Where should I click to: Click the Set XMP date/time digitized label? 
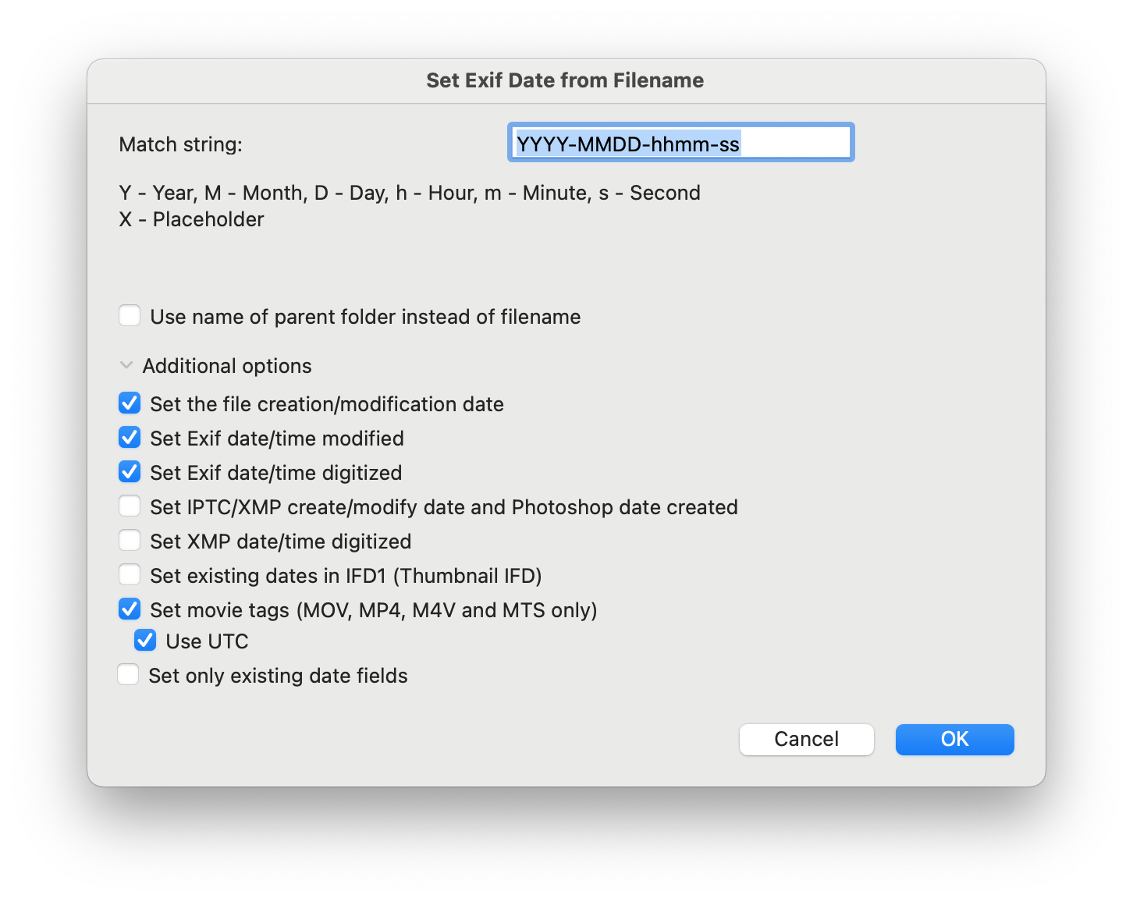pyautogui.click(x=280, y=542)
